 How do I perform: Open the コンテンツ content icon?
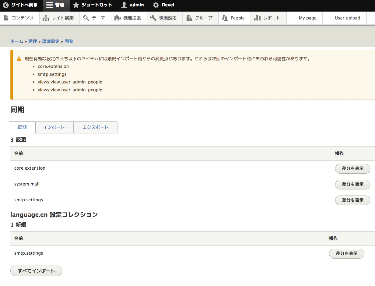(5, 18)
